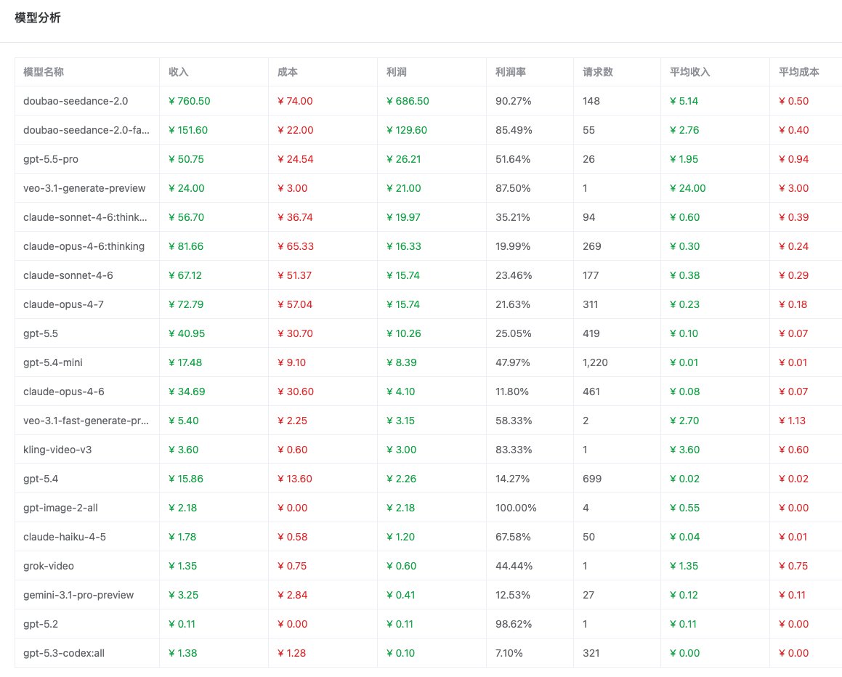Click the average revenue ¥ 5.14
This screenshot has width=842, height=677.
[x=684, y=101]
